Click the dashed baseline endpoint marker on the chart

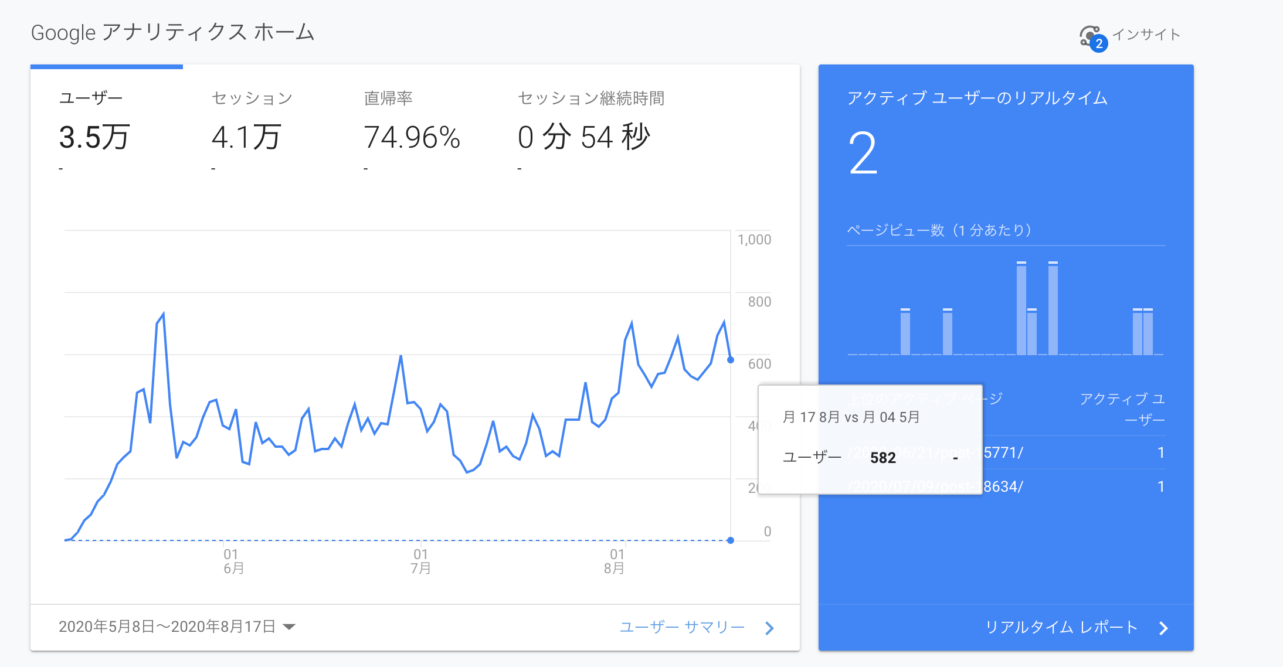click(x=730, y=539)
